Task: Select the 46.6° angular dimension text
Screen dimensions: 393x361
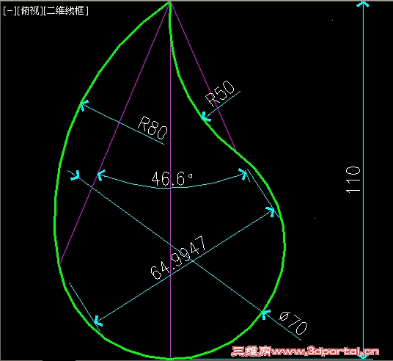Action: point(172,178)
